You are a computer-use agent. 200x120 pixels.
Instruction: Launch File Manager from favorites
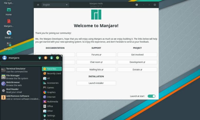click(21, 77)
